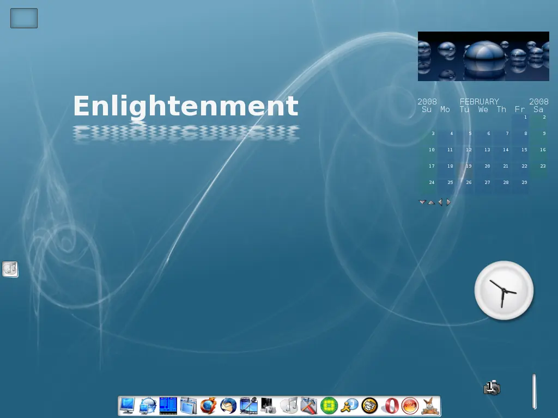558x418 pixels.
Task: Launch Thunderbird mail from the dock
Action: coord(228,405)
